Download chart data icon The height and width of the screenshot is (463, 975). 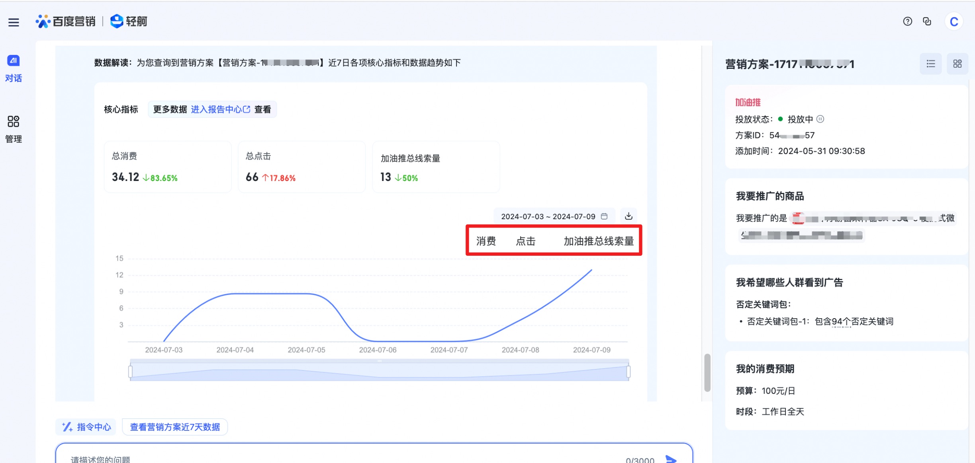click(628, 216)
